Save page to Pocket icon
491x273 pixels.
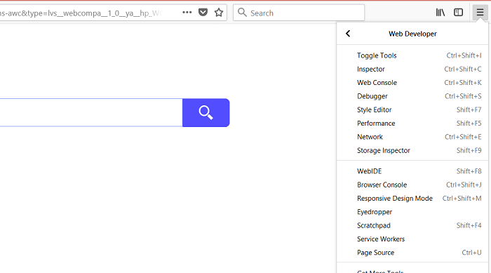[203, 13]
